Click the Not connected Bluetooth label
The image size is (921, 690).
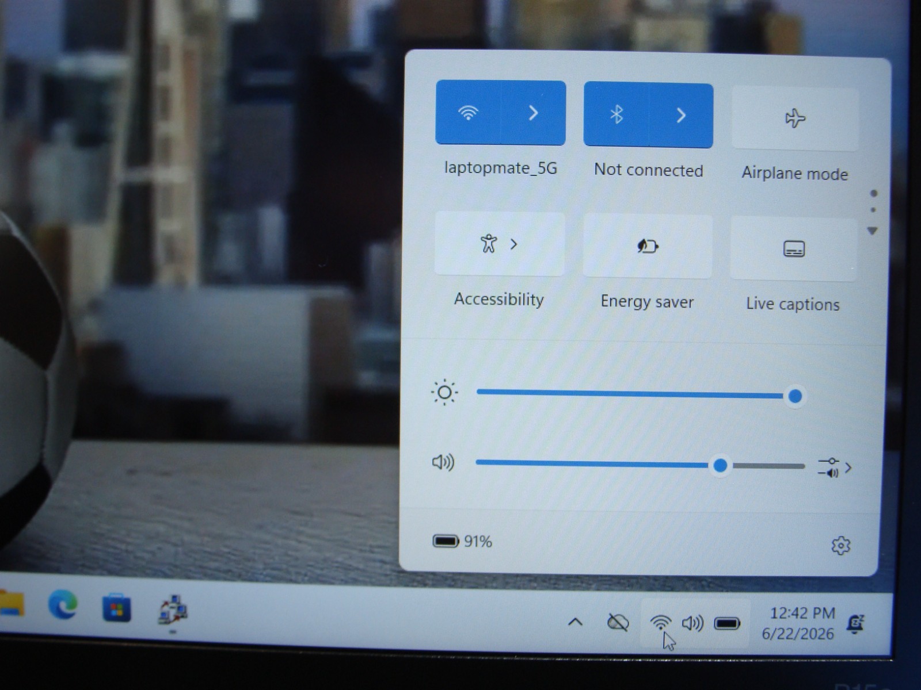649,170
